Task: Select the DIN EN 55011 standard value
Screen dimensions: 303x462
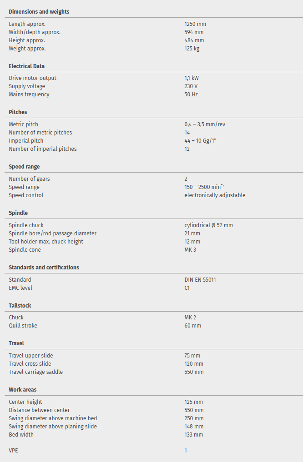Action: (200, 280)
